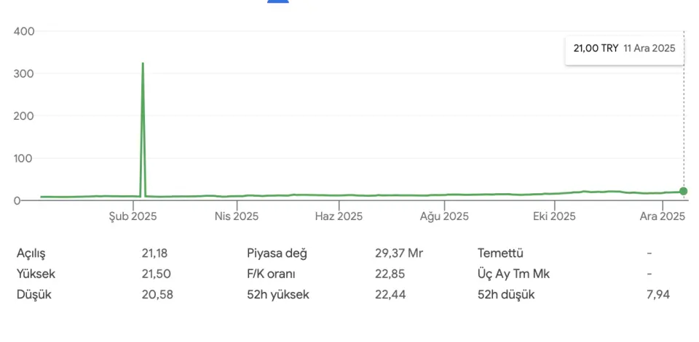
Task: Select the Ara 2025 axis label
Action: pos(662,216)
